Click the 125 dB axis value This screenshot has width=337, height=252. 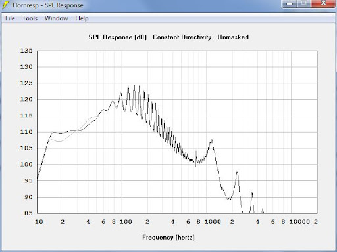point(26,83)
